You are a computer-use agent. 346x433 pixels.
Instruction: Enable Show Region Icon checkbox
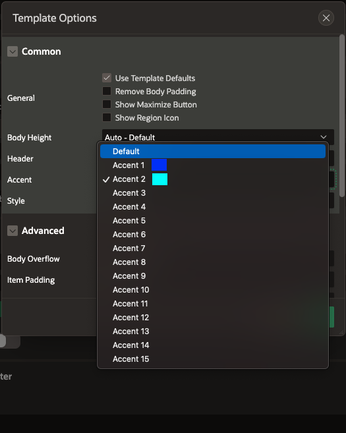tap(107, 117)
